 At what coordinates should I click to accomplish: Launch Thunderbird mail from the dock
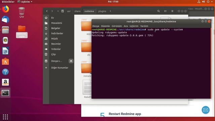tap(5, 19)
